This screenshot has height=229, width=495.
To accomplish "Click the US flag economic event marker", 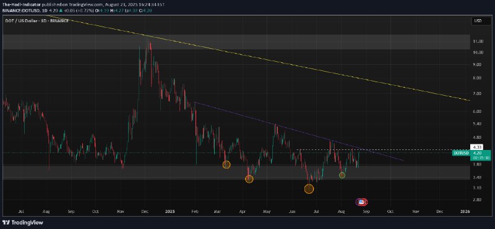I will (362, 202).
